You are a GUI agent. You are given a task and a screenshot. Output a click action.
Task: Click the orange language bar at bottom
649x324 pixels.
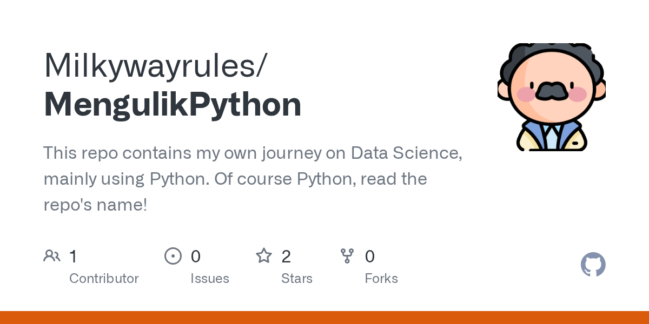tap(325, 318)
